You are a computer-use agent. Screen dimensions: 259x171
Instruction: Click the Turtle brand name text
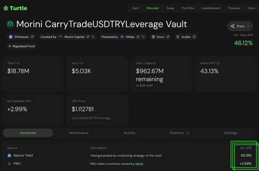pyautogui.click(x=18, y=8)
